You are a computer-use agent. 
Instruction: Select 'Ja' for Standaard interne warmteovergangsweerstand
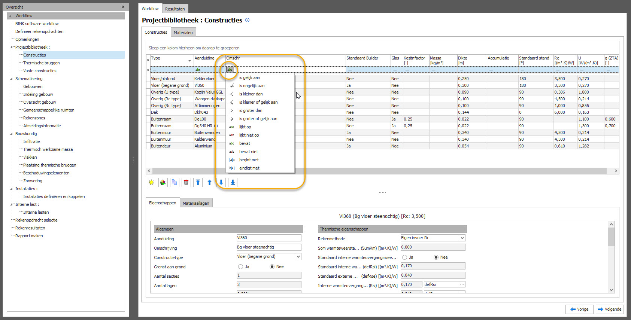click(x=404, y=257)
